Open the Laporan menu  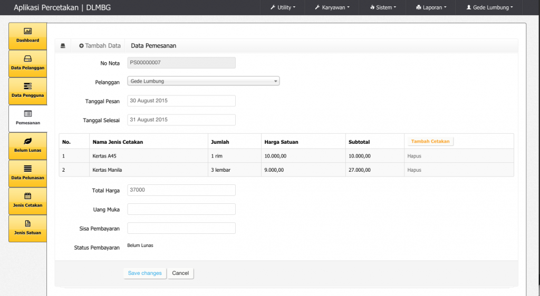click(431, 7)
